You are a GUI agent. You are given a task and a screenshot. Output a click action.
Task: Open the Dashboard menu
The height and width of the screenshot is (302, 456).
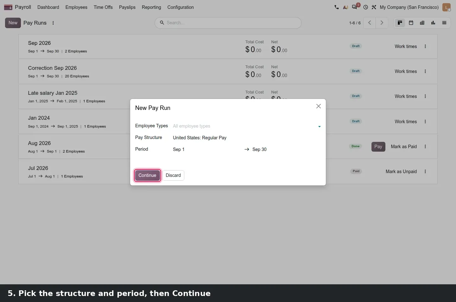point(48,7)
